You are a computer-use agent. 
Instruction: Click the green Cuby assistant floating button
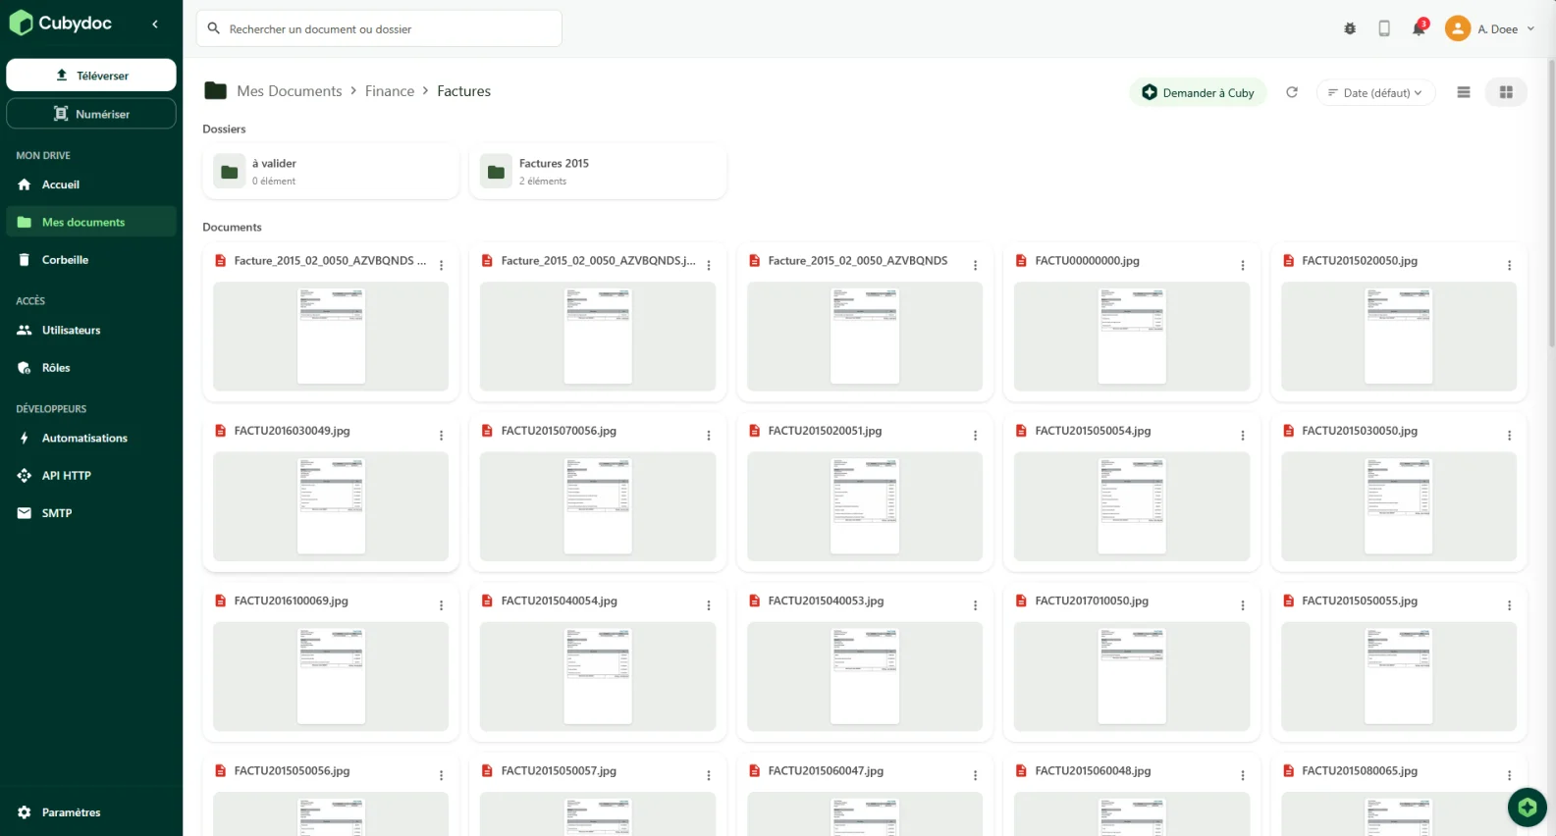[1527, 808]
